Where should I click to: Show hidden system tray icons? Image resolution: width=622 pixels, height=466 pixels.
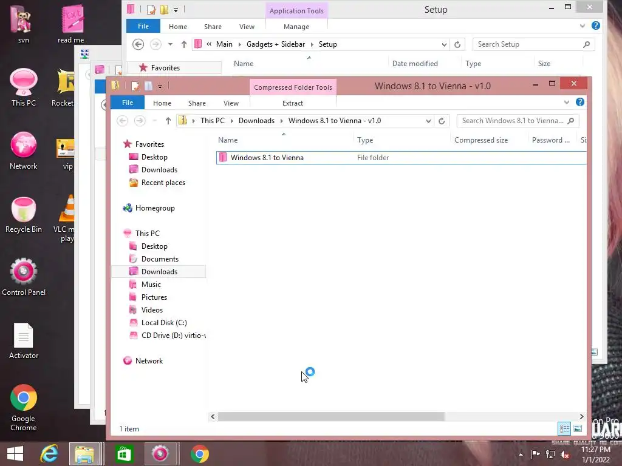pyautogui.click(x=521, y=454)
